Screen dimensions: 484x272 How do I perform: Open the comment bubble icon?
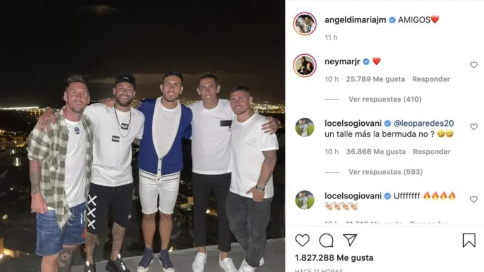point(326,241)
